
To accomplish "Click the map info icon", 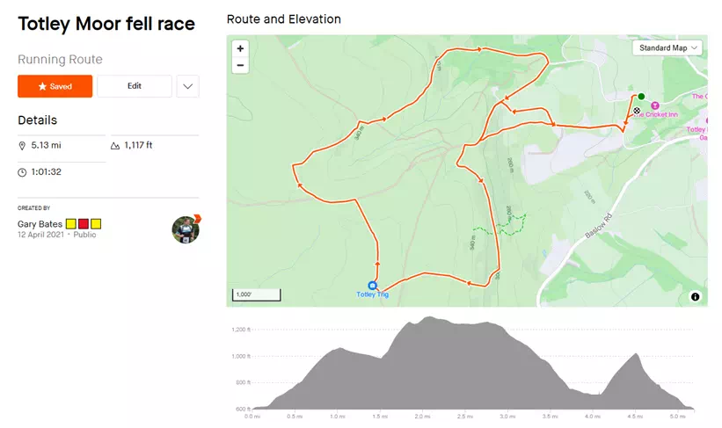I will coord(695,297).
